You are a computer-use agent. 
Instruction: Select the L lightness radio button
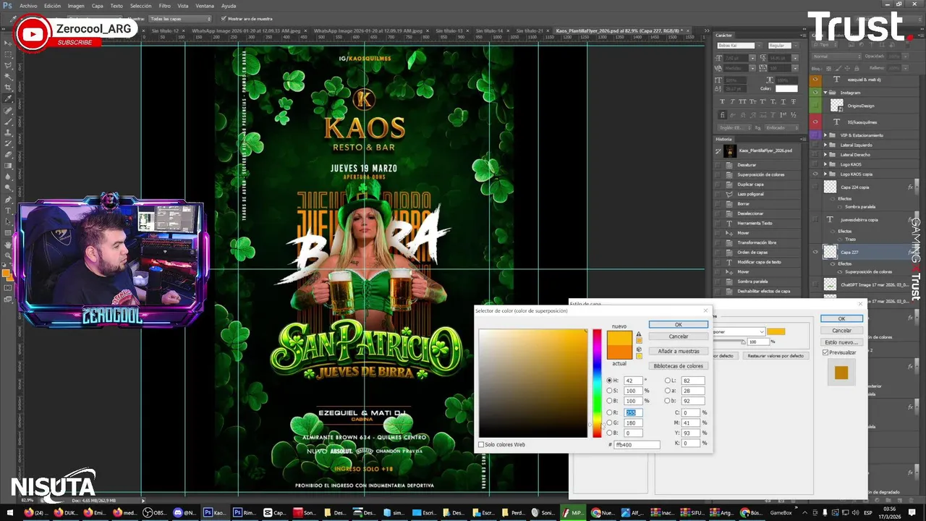[x=668, y=381]
